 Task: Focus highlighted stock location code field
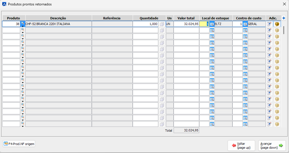tap(204, 24)
